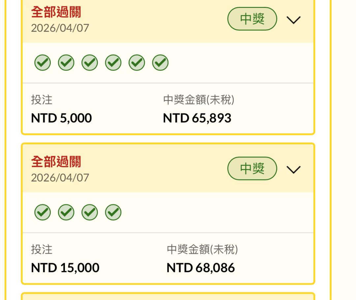
Task: Click the third check mark in the NTD 15,000 bet card
Action: coord(90,212)
